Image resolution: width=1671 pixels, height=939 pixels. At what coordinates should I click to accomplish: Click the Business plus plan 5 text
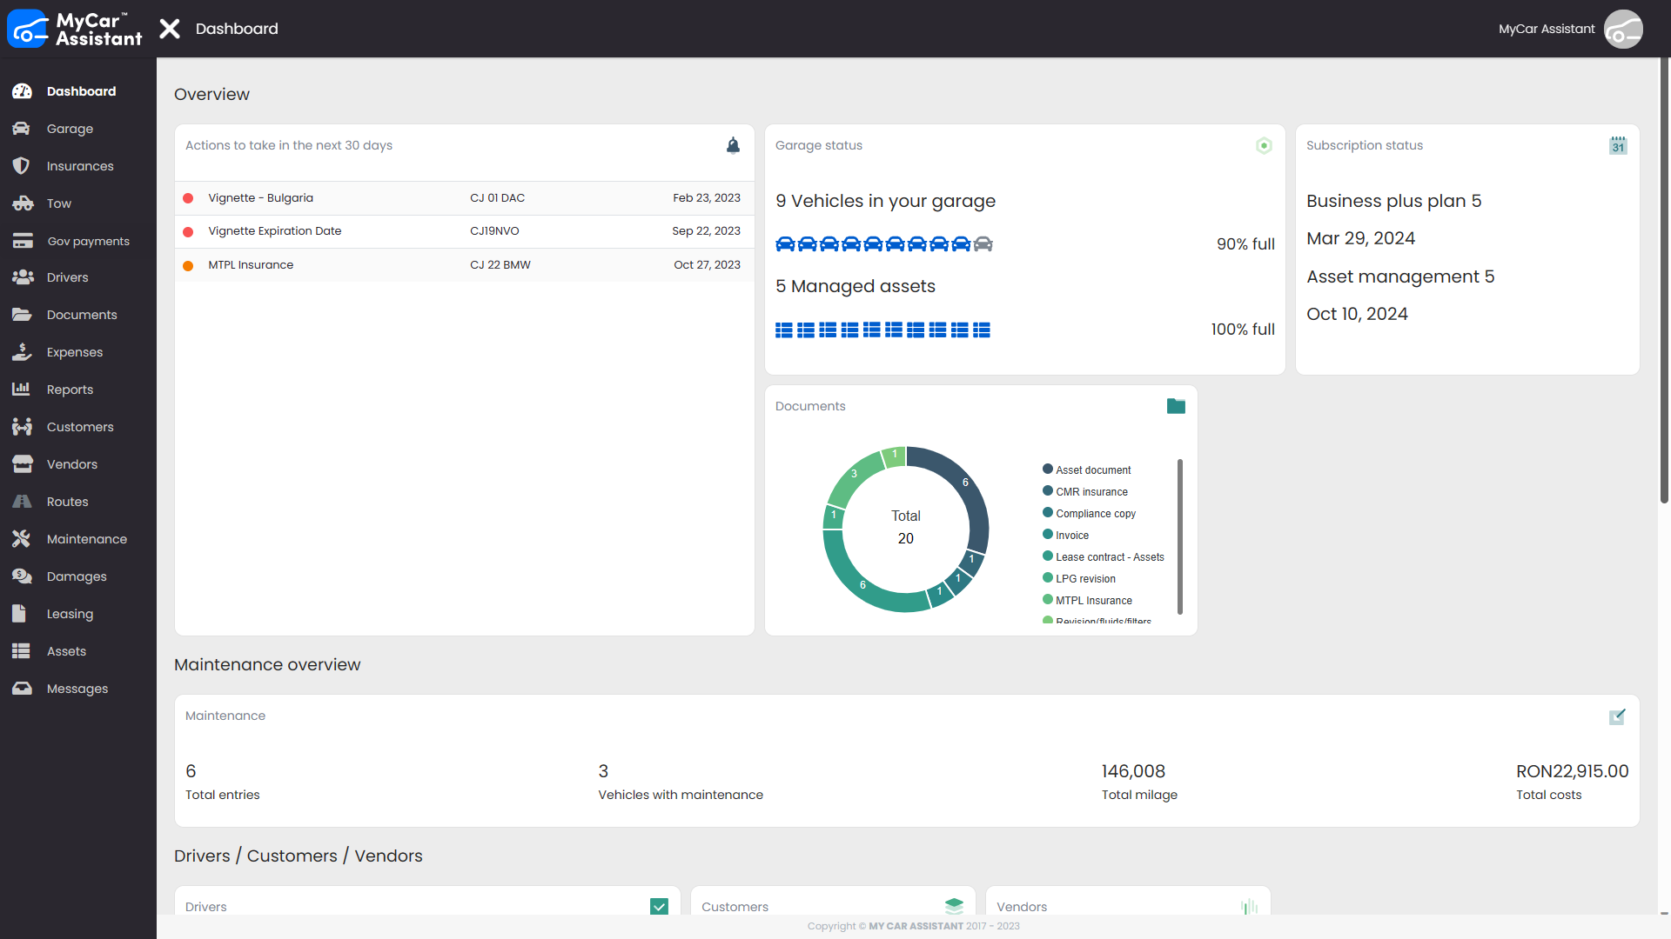1393,201
